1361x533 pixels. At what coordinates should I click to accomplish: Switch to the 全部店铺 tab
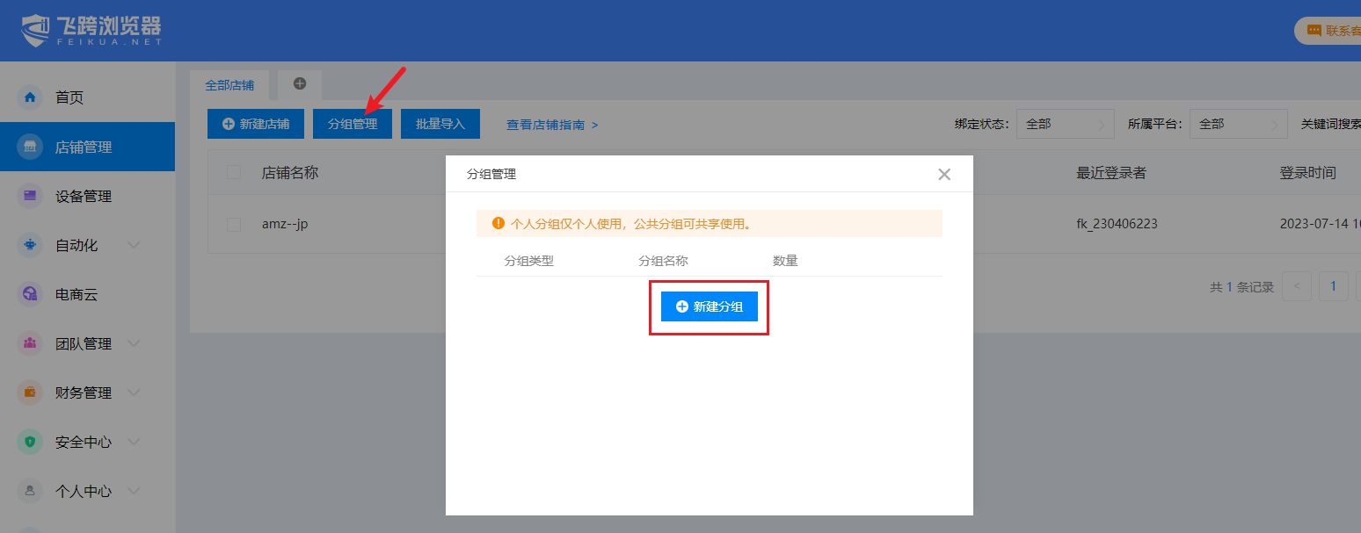(x=229, y=85)
